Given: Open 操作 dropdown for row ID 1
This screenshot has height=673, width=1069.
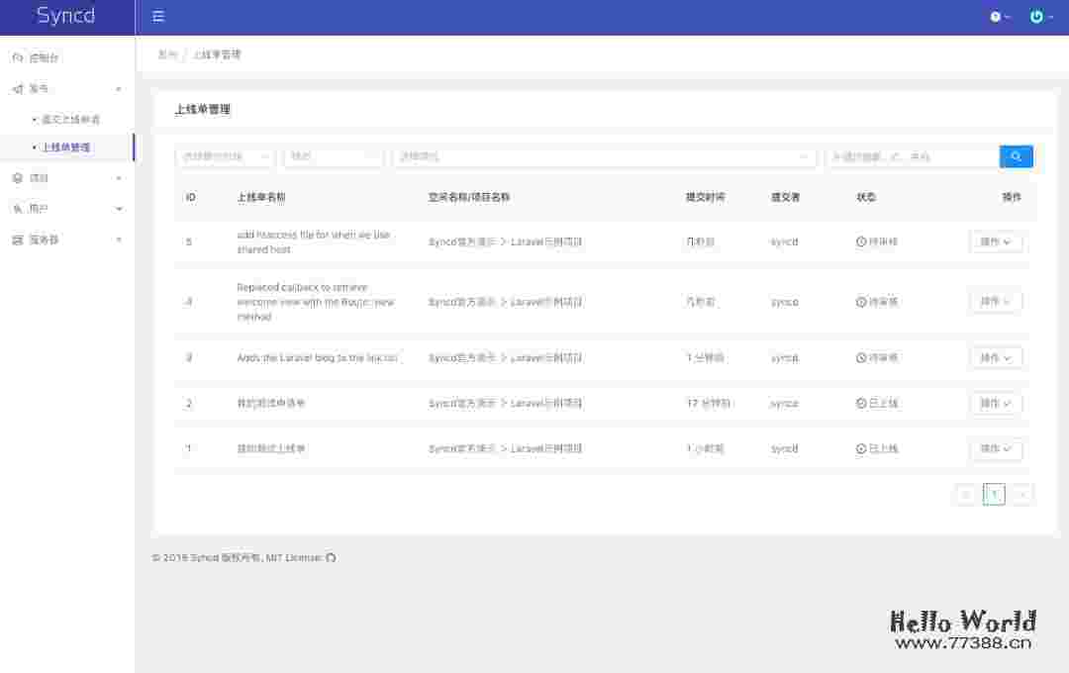Looking at the screenshot, I should tap(995, 449).
